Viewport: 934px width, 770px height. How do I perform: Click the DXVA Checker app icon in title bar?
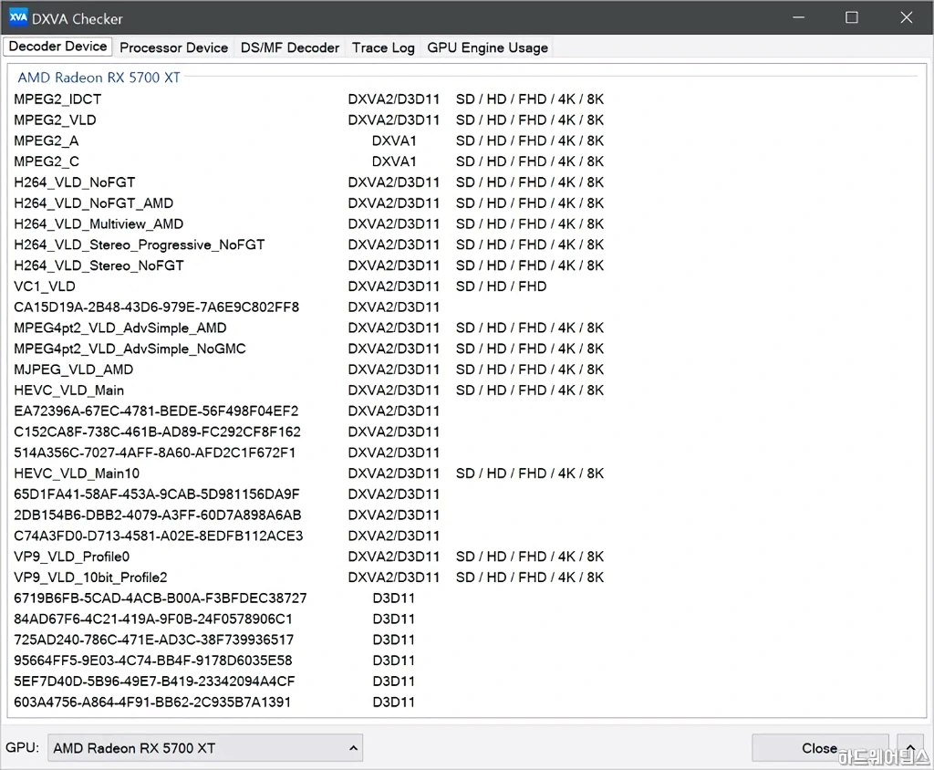click(x=18, y=17)
